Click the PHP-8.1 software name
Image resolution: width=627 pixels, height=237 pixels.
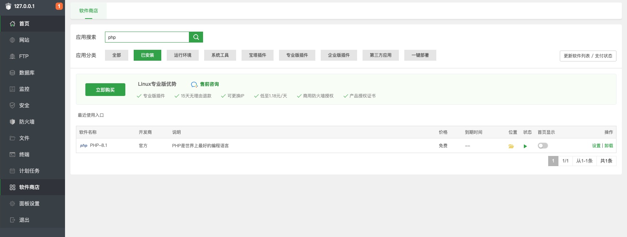tap(98, 145)
